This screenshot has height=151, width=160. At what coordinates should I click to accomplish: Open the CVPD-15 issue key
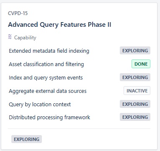coord(18,13)
